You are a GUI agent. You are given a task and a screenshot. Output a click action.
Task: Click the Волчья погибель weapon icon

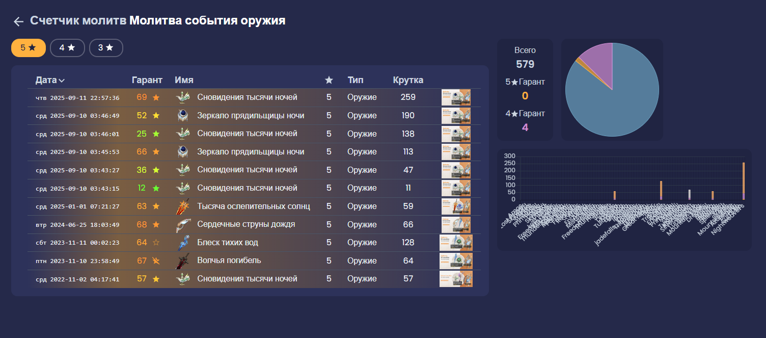coord(183,261)
